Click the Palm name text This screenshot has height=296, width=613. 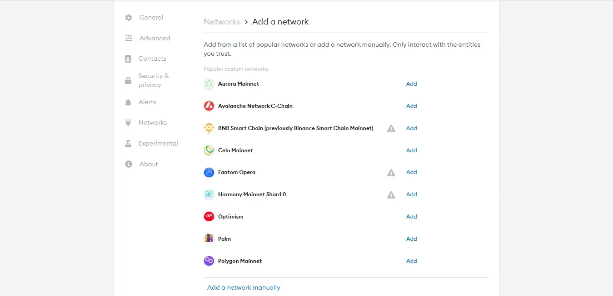tap(224, 239)
